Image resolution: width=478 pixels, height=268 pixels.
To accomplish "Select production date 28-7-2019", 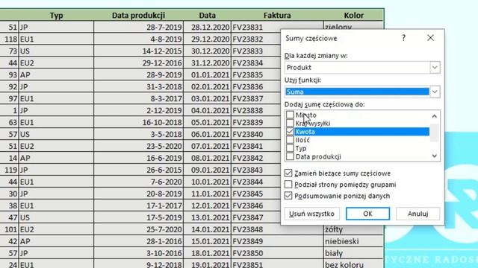I will pyautogui.click(x=138, y=28).
